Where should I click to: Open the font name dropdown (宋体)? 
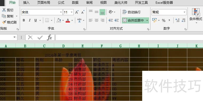point(61,12)
